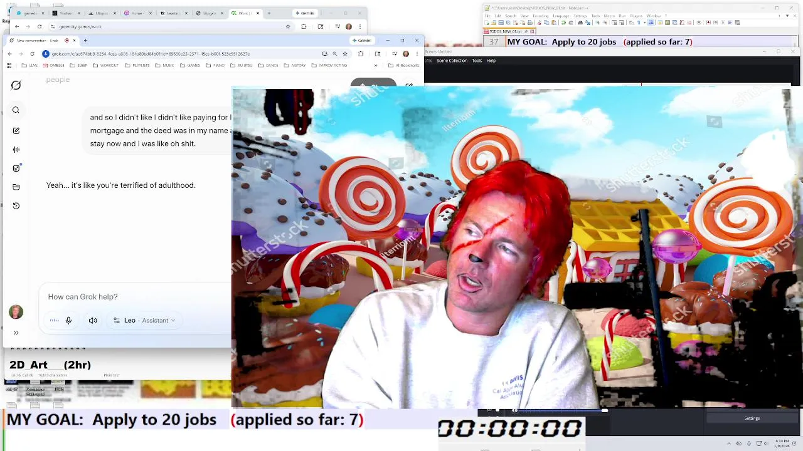
Task: Open WORKOUT bookmark folder
Action: click(106, 65)
